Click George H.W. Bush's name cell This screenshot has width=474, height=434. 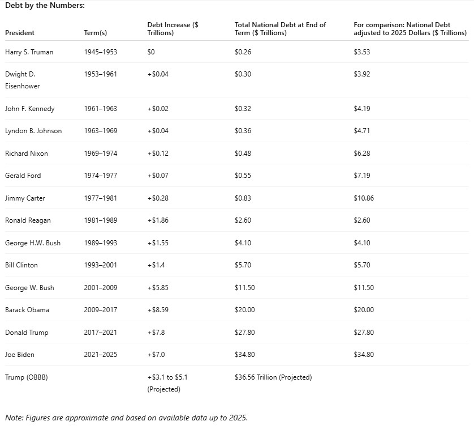click(x=33, y=243)
